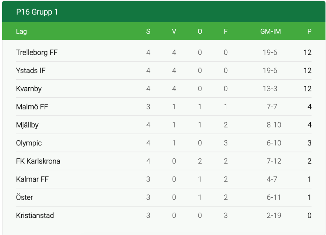Open the Kvarnby team entry
The image size is (326, 235).
tap(29, 89)
